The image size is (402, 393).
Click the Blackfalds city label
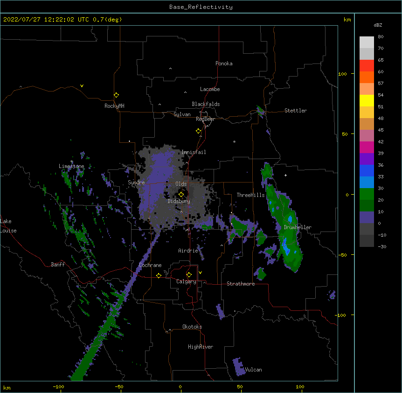[x=206, y=104]
